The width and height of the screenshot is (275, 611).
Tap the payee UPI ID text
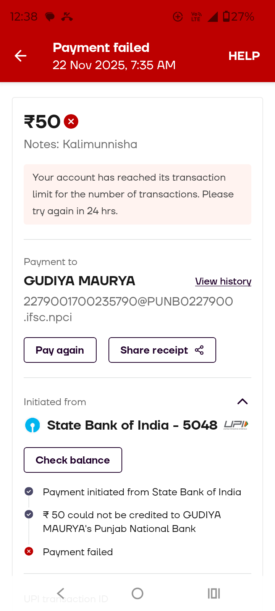[128, 309]
